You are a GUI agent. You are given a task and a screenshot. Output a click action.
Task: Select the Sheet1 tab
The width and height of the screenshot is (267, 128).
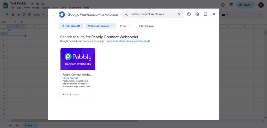tap(29, 125)
